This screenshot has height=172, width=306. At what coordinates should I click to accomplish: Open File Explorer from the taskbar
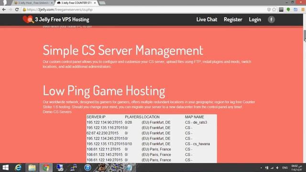(32, 168)
